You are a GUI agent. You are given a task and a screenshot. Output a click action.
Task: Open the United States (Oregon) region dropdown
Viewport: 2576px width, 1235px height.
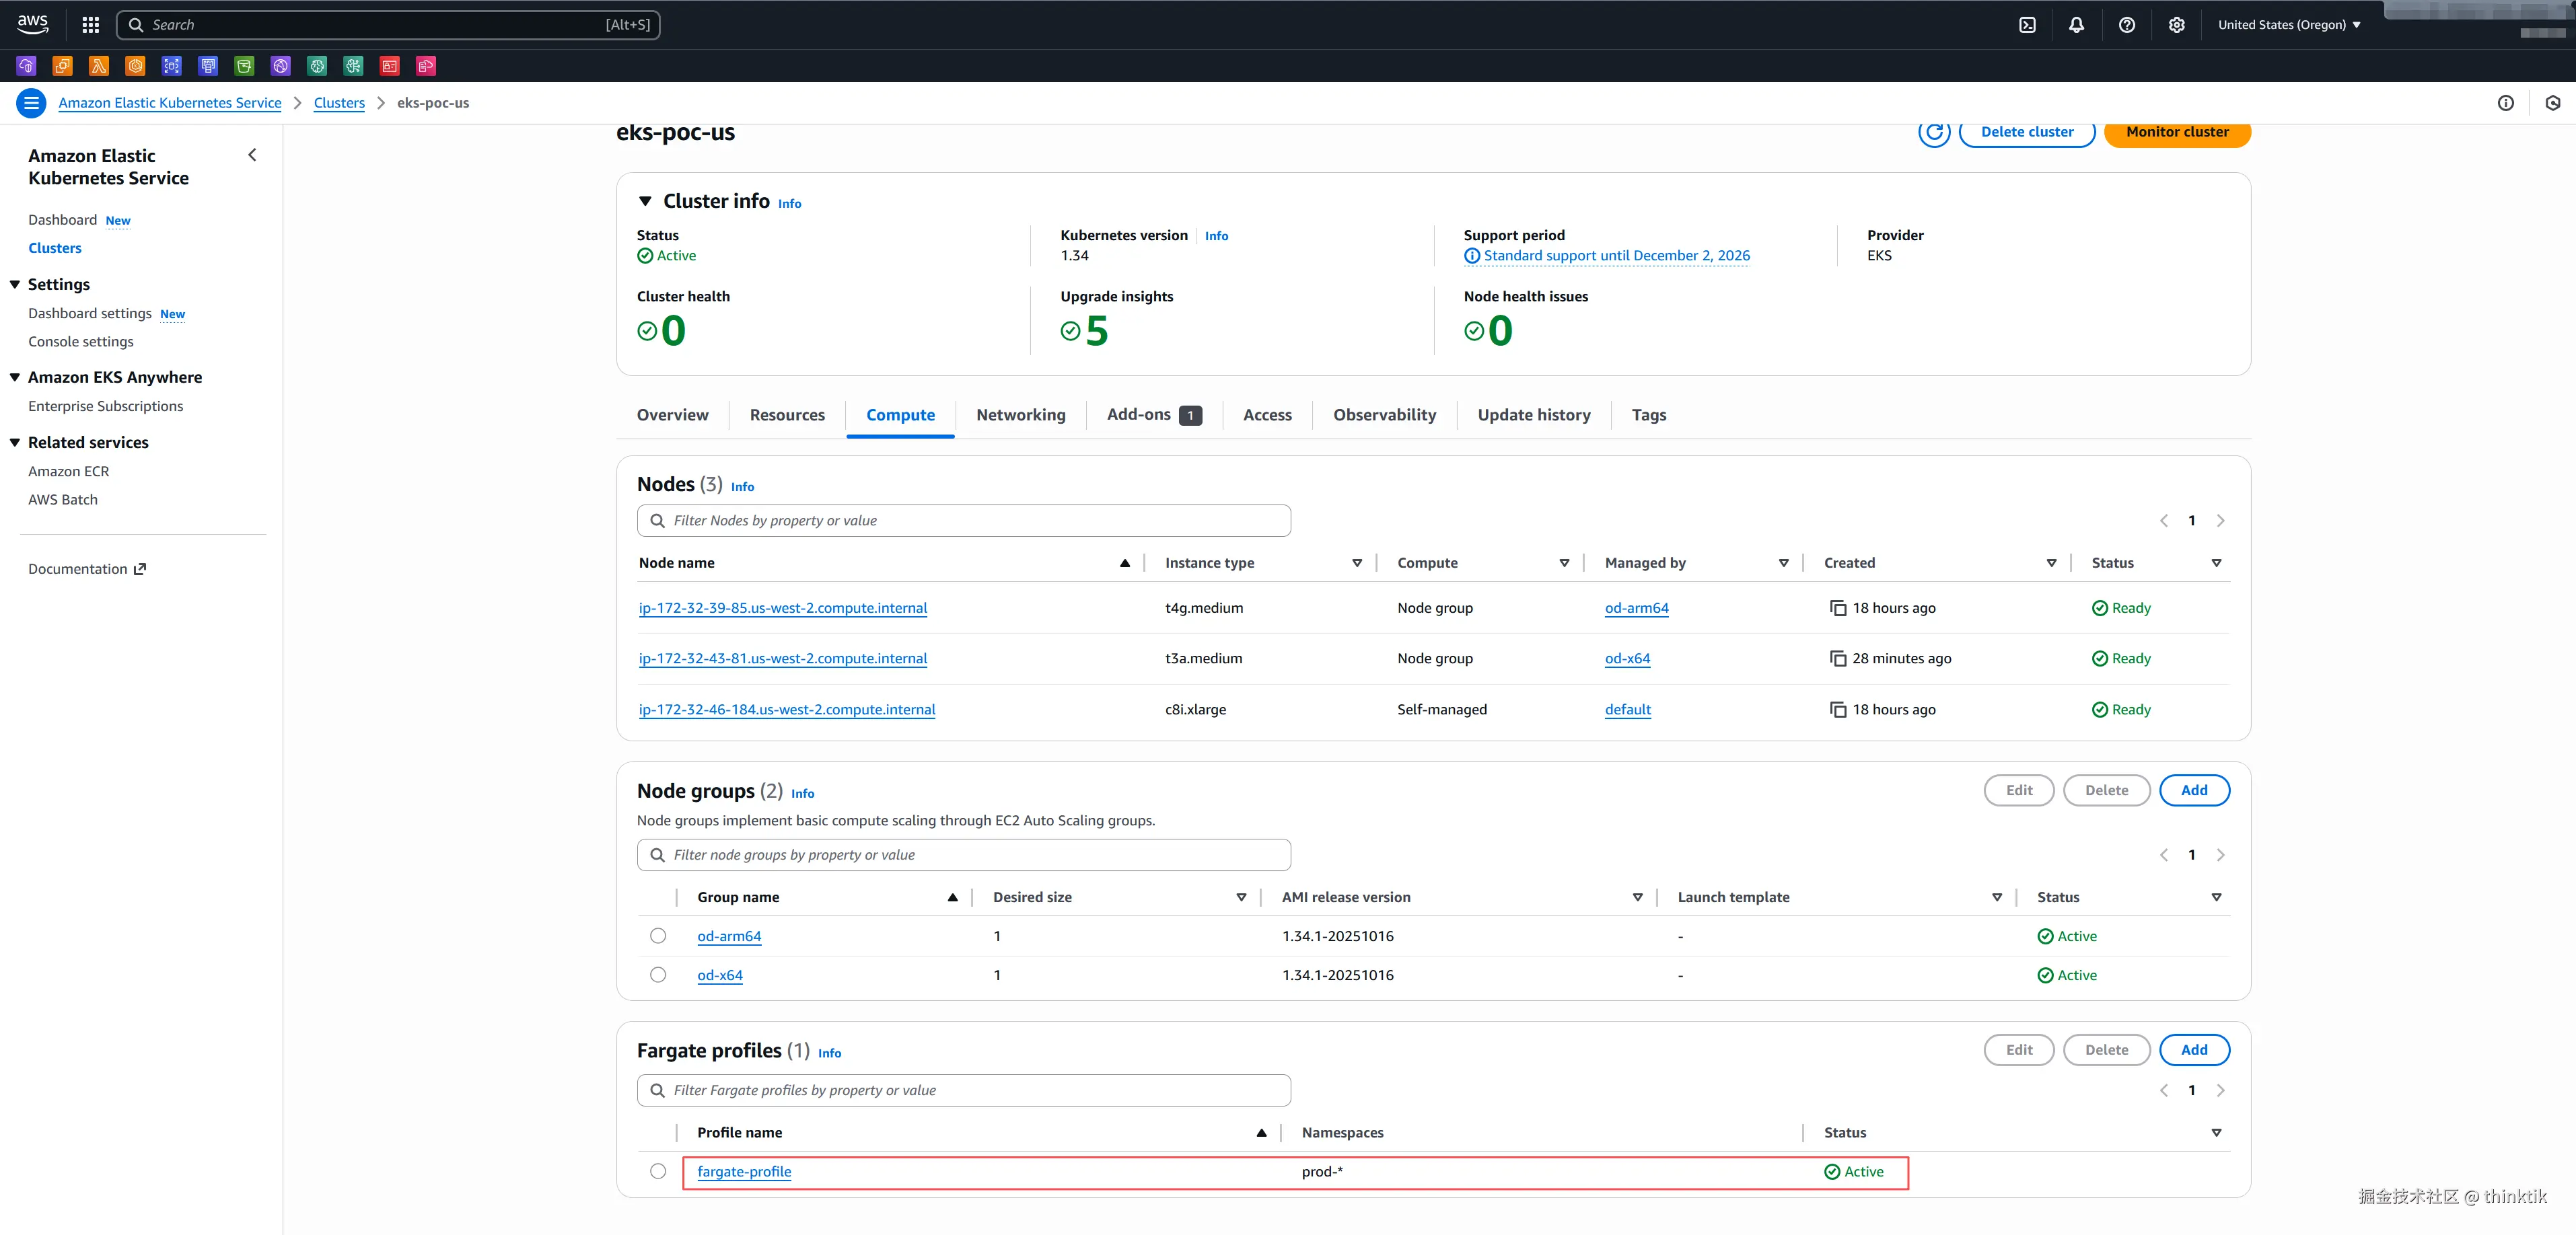pos(2288,25)
